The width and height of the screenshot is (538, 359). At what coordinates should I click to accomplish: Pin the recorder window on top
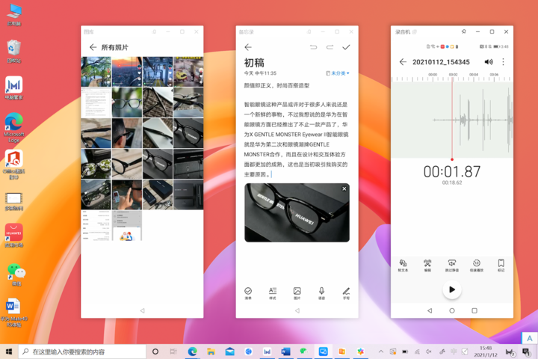click(463, 31)
